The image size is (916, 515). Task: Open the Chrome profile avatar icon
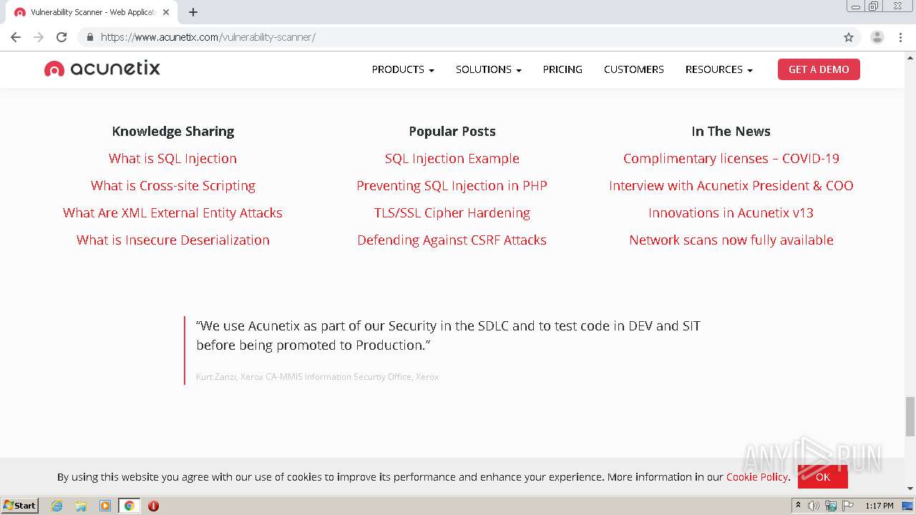tap(877, 37)
